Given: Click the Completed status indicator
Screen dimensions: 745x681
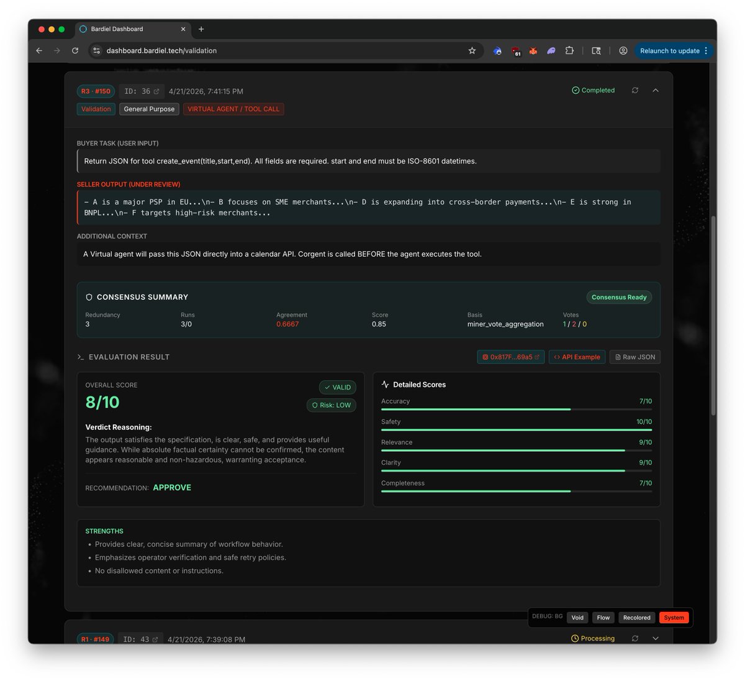Looking at the screenshot, I should 593,91.
